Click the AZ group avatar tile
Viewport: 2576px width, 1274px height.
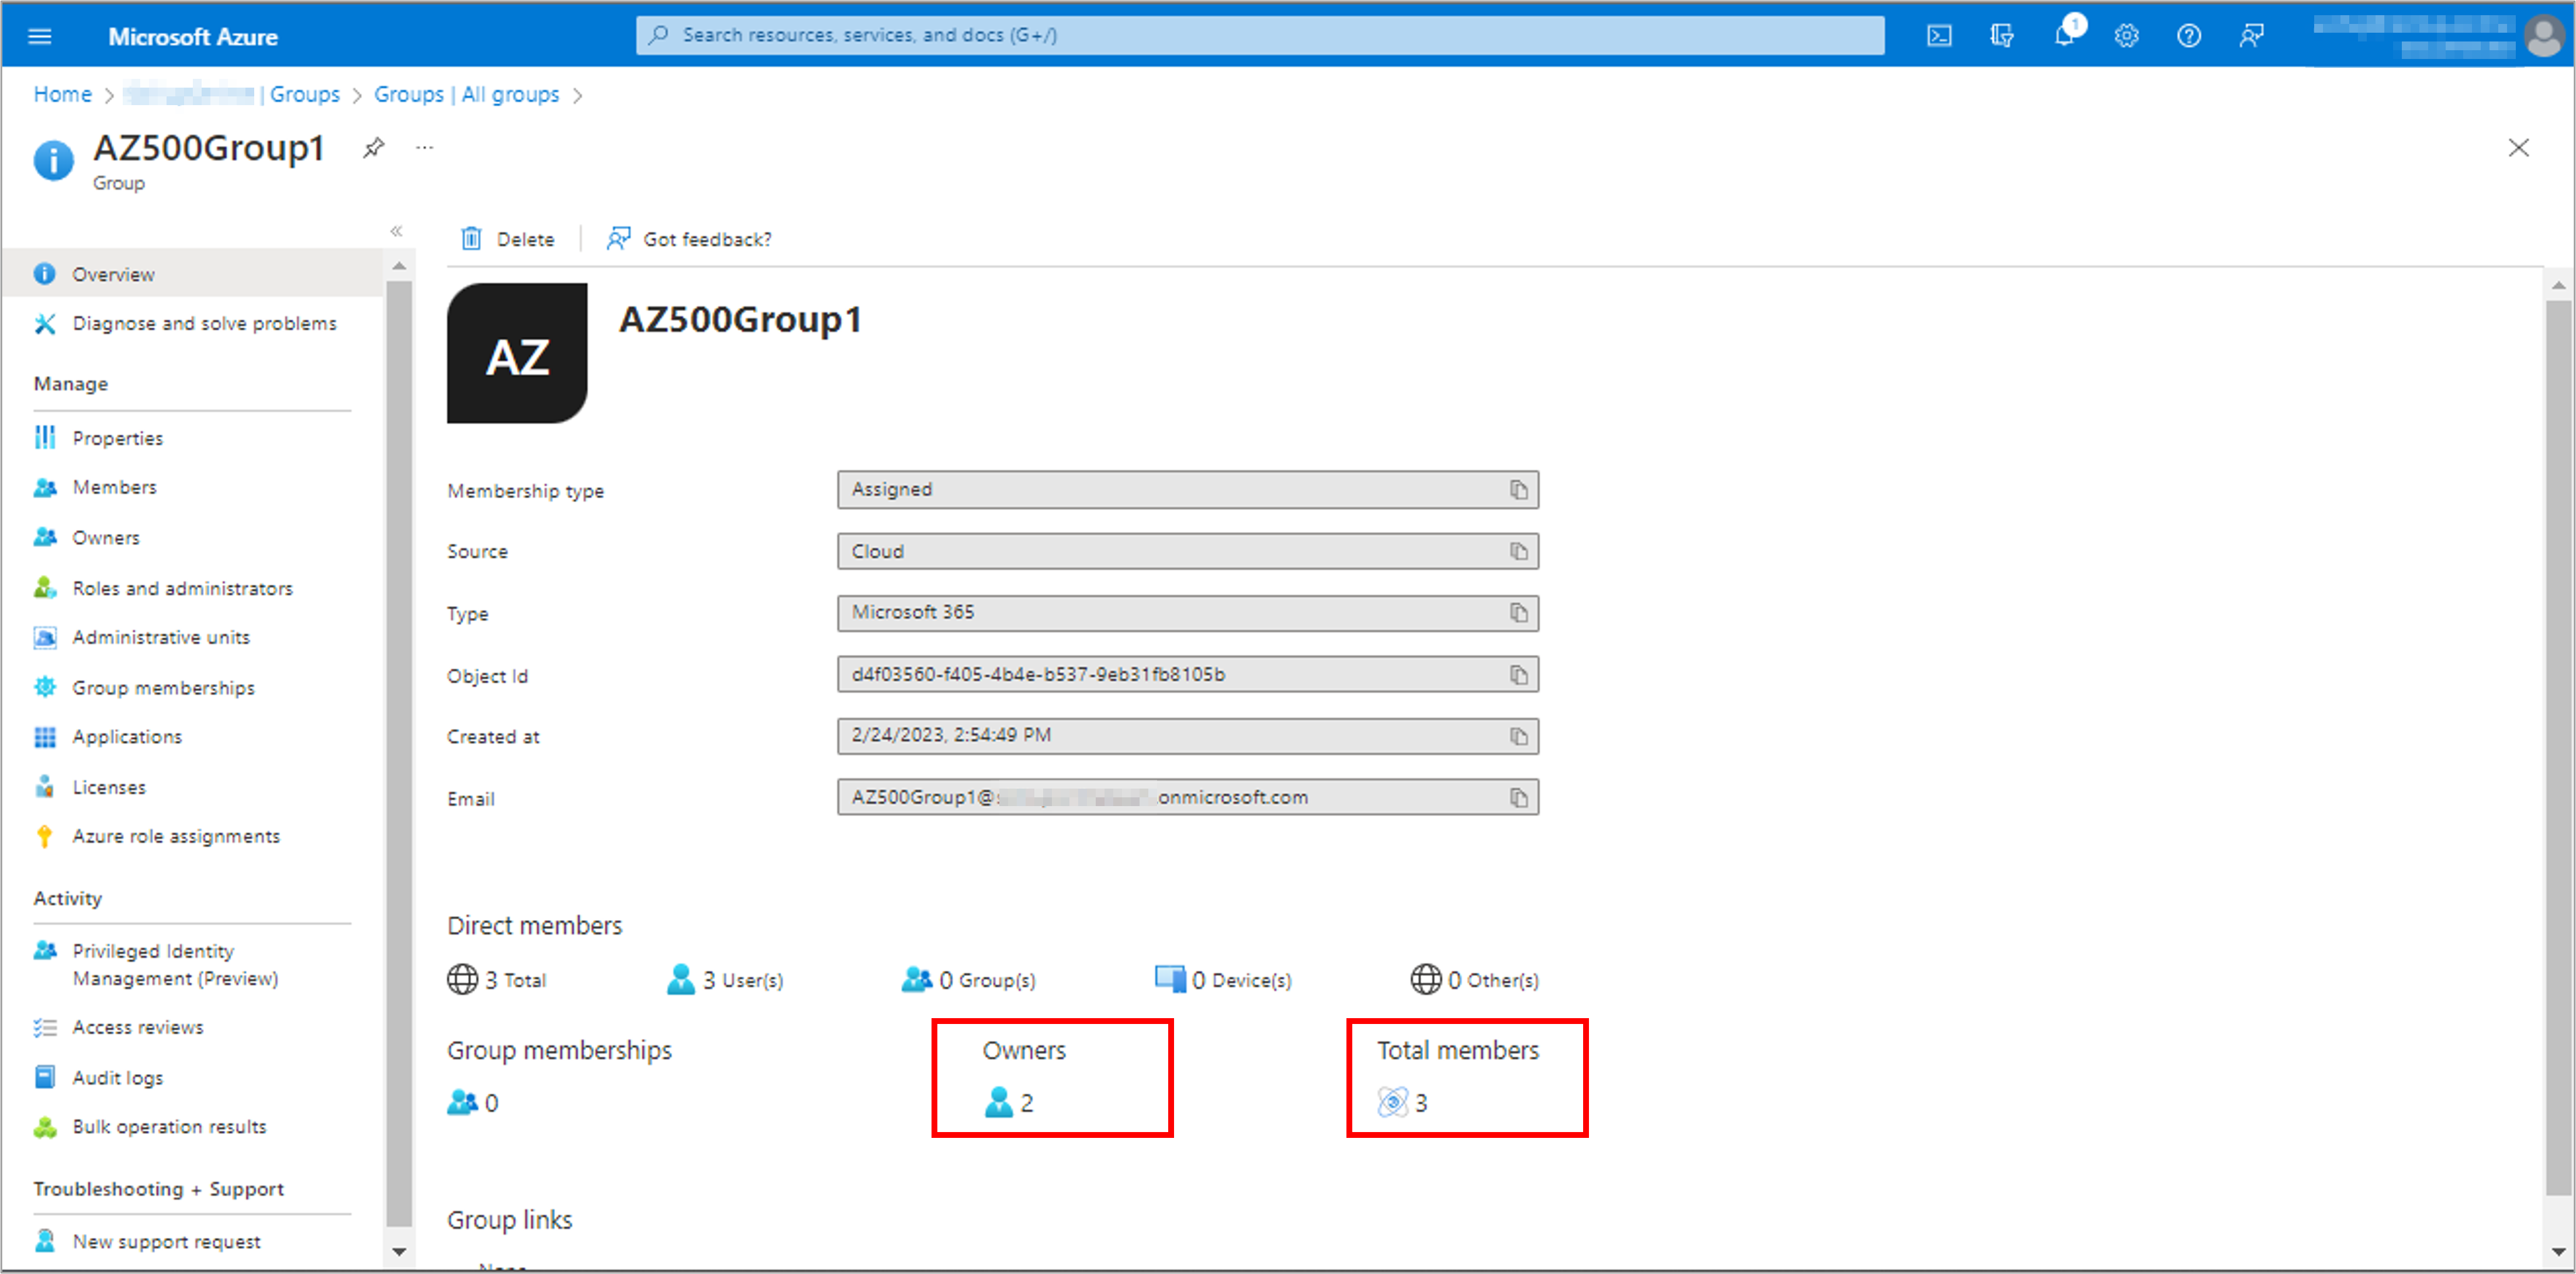tap(517, 354)
